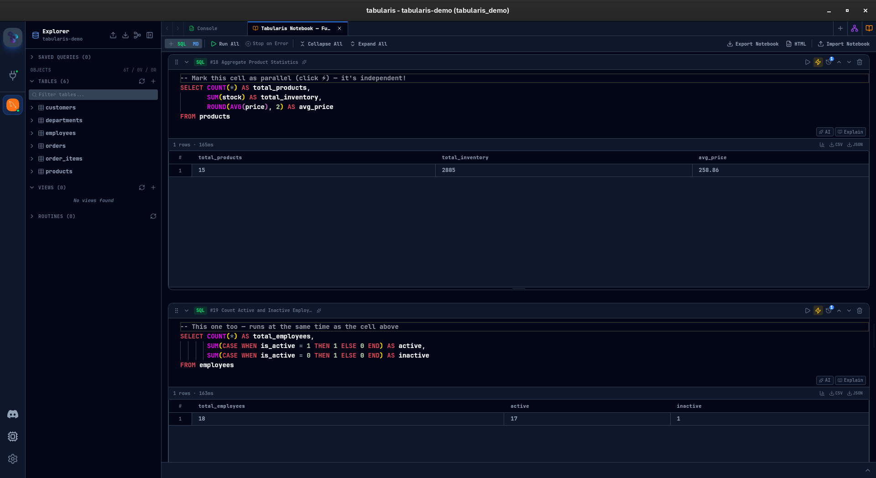The image size is (876, 478).
Task: Open chart view for the products result
Action: 822,145
